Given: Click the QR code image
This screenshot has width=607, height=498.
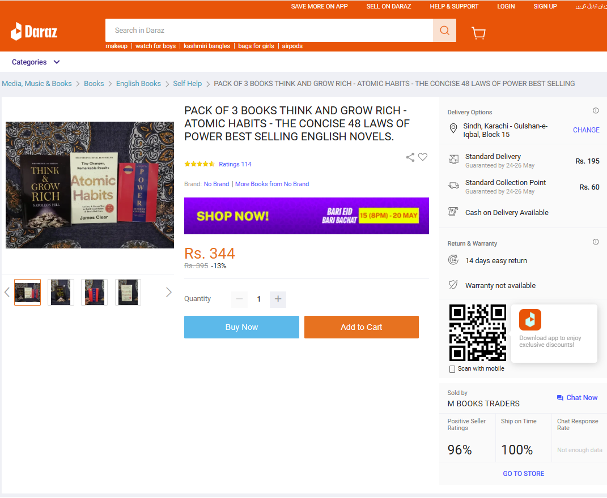Looking at the screenshot, I should (477, 333).
